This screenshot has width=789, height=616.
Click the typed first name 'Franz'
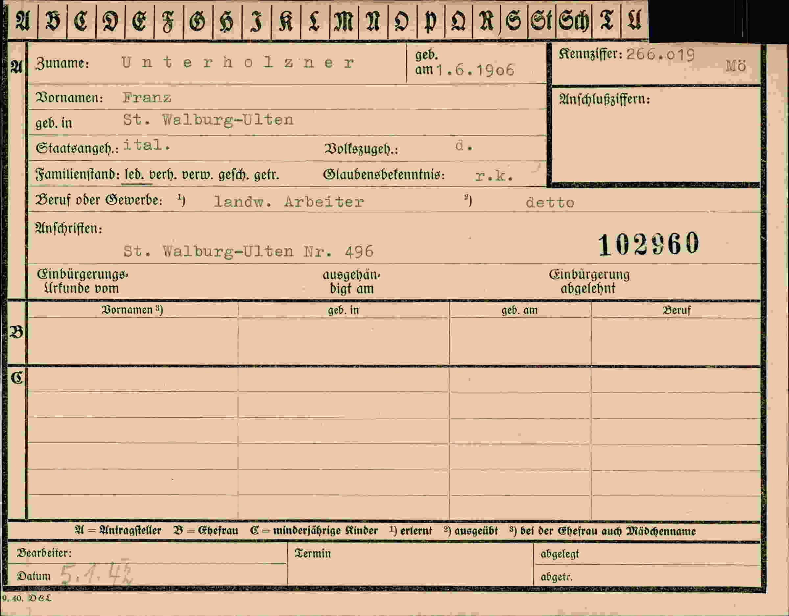147,98
